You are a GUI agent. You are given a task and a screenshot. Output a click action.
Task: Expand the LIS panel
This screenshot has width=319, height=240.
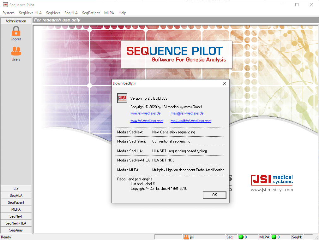[x=16, y=188]
